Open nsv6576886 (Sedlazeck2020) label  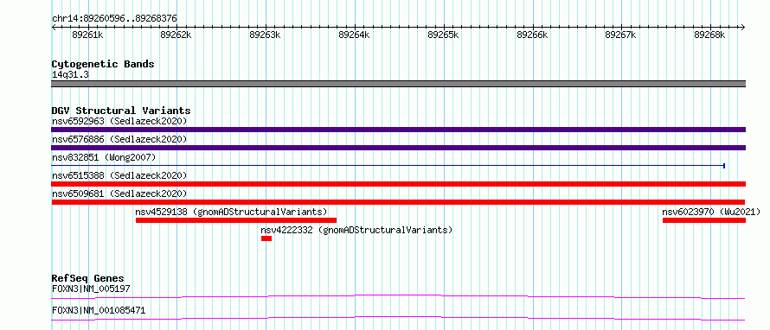point(119,139)
